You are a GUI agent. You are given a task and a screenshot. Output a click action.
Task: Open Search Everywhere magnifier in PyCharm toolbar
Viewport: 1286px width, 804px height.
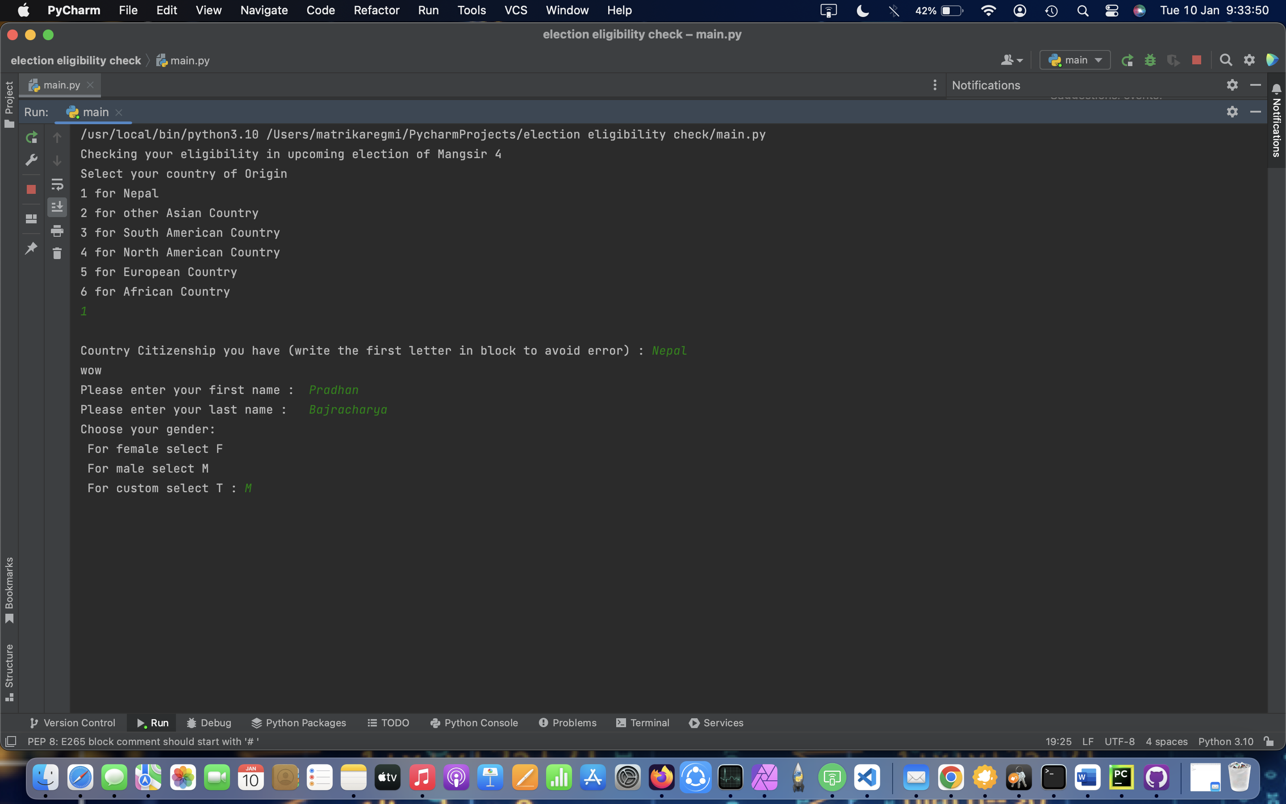[x=1226, y=60]
